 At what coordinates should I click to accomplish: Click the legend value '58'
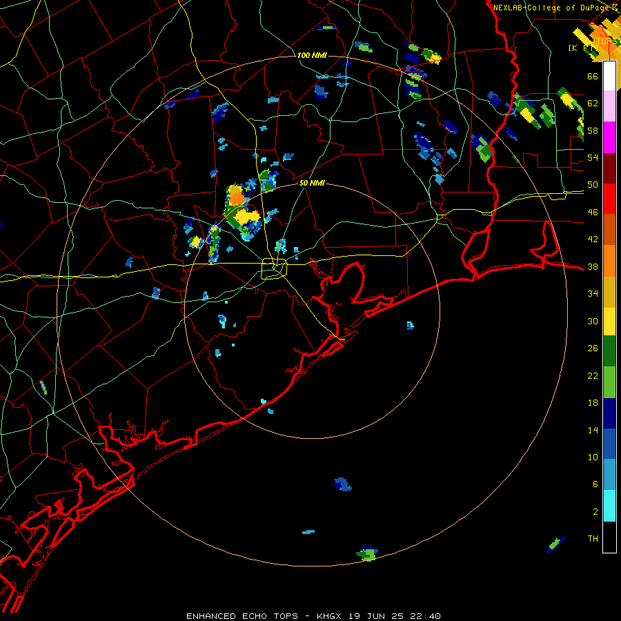coord(593,130)
